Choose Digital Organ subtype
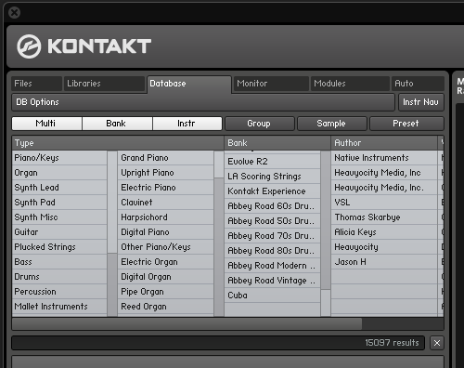 [165, 277]
